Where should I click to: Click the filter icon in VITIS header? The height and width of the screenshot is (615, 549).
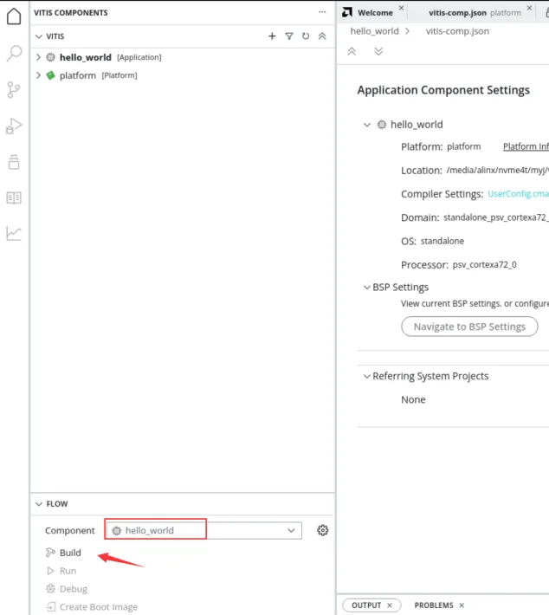click(289, 36)
